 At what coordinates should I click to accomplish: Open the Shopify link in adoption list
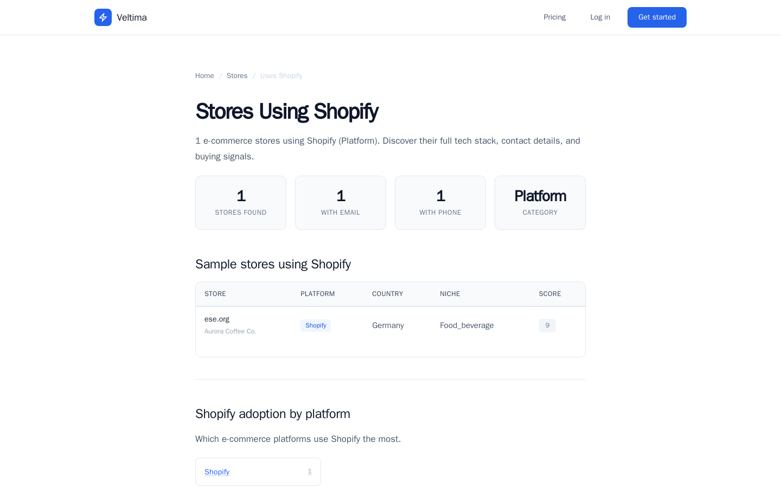217,472
